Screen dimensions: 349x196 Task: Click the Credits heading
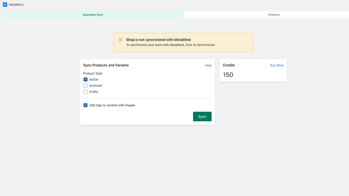tap(229, 65)
